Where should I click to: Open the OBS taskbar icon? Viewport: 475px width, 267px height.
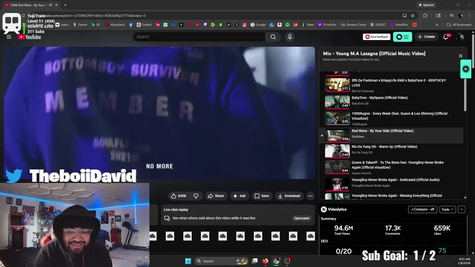[x=287, y=261]
